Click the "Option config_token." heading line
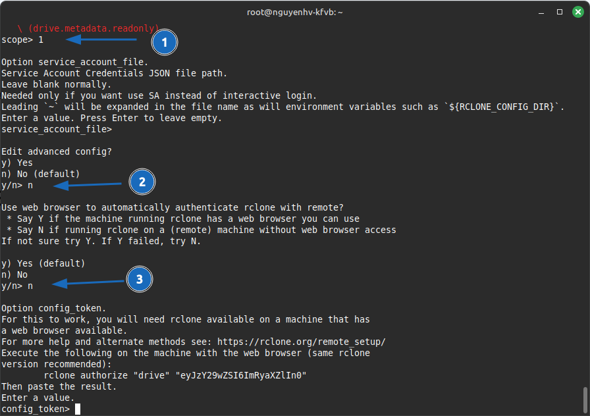The height and width of the screenshot is (416, 590). point(53,308)
